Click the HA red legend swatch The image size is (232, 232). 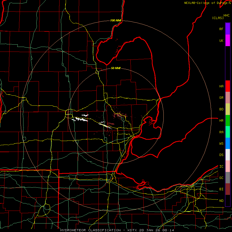(228, 86)
